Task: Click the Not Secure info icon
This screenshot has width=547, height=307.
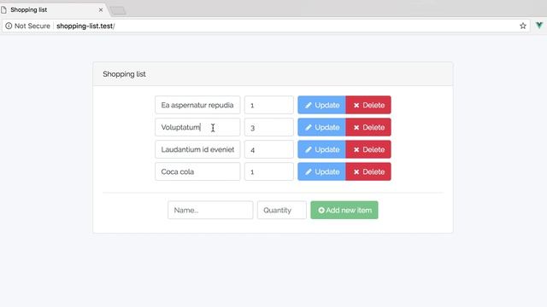Action: pos(9,26)
